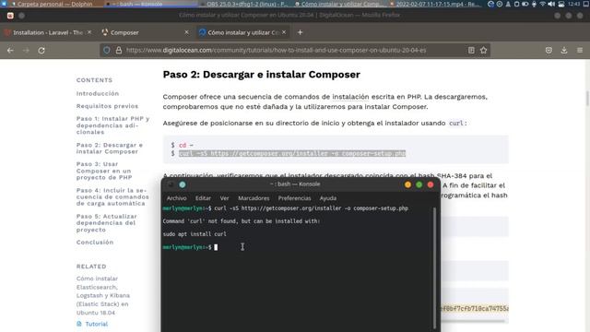Switch to the mp4 recording taskbar entry
Viewport: 590px width, 332px height.
436,4
